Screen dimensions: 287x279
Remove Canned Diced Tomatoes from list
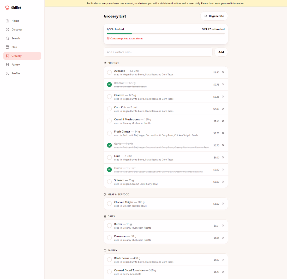coord(223,272)
